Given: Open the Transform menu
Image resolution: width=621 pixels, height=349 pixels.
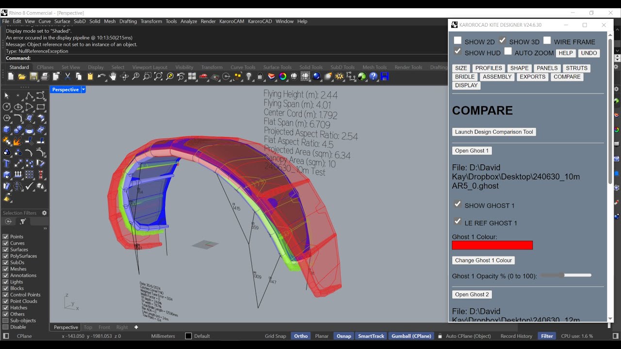Looking at the screenshot, I should click(x=151, y=21).
